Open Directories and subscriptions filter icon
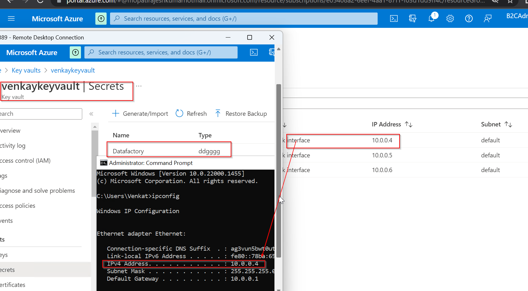The height and width of the screenshot is (291, 528). point(413,19)
